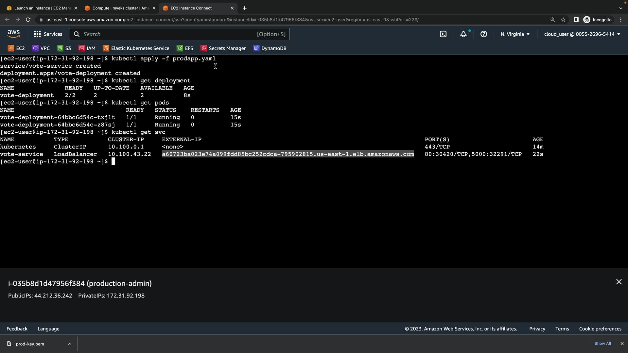Open AWS CloudShell icon
628x353 pixels.
click(x=443, y=34)
